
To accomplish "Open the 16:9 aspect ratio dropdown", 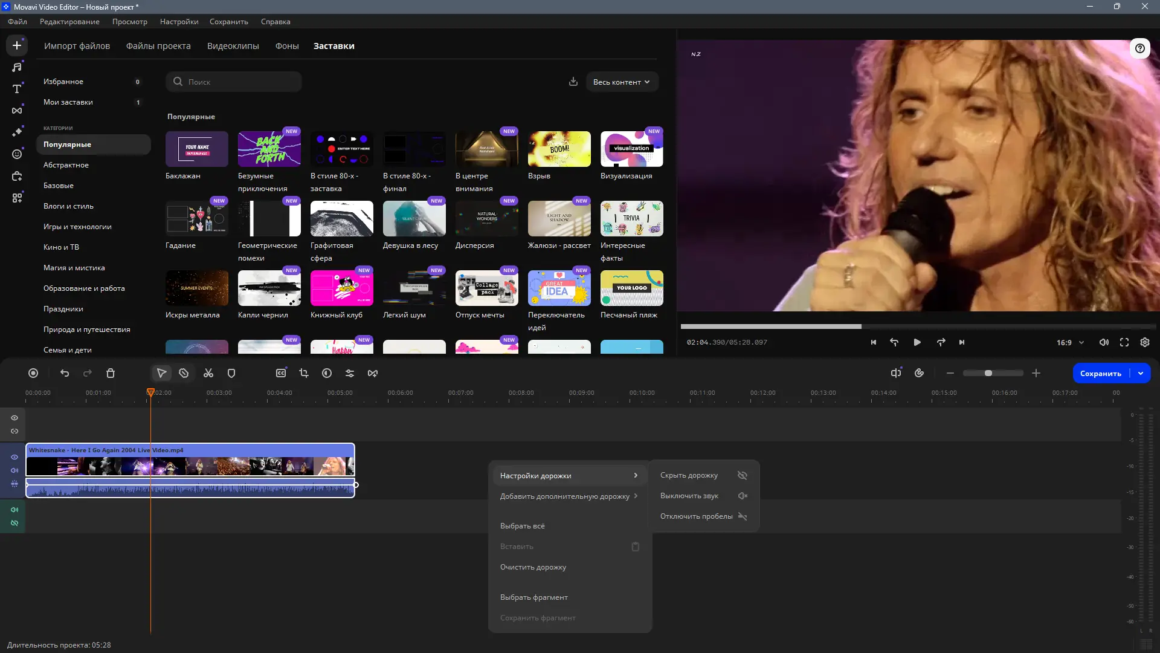I will pyautogui.click(x=1070, y=342).
